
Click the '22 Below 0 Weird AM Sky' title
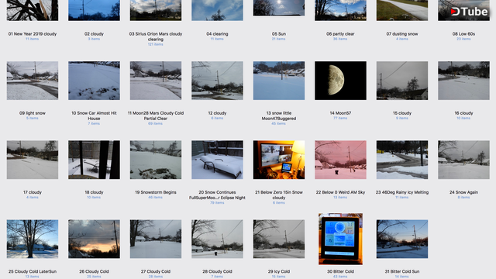click(340, 192)
